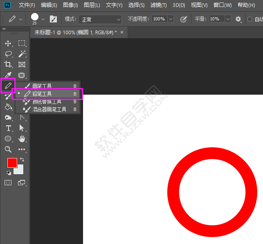Open the tool preset picker dropdown

[20, 20]
